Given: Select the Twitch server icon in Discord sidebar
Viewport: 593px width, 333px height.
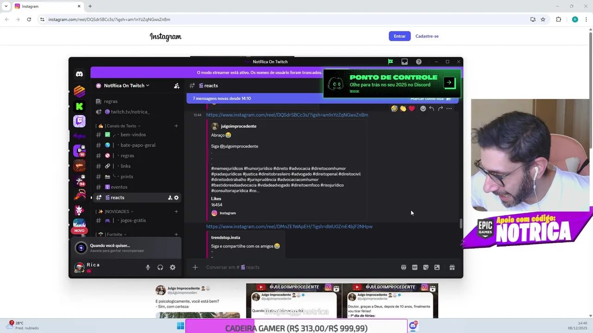Looking at the screenshot, I should pos(79,121).
